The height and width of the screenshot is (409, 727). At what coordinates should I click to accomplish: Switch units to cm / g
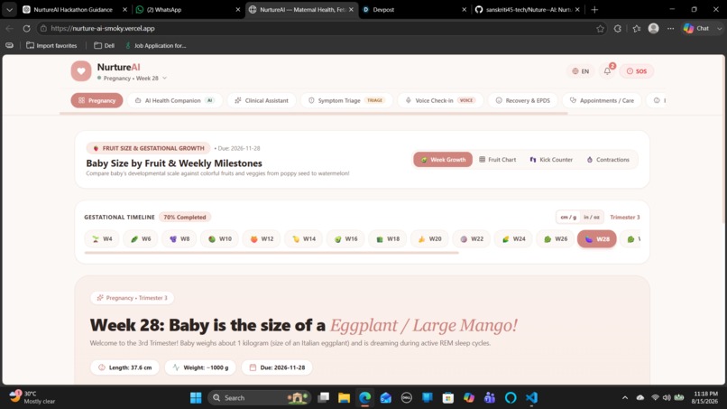(568, 217)
